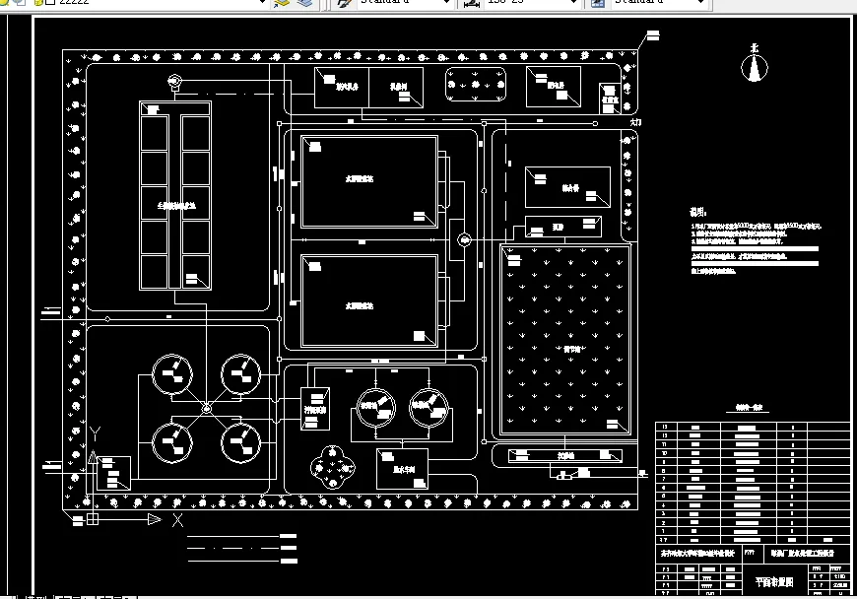Select the label inside the lower large rectangular tank

(x=360, y=306)
